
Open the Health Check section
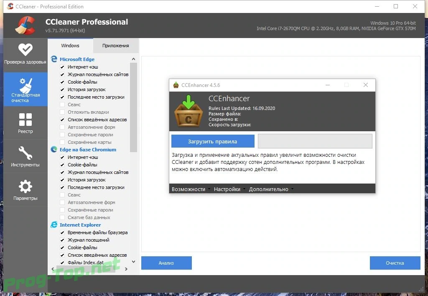pyautogui.click(x=25, y=54)
